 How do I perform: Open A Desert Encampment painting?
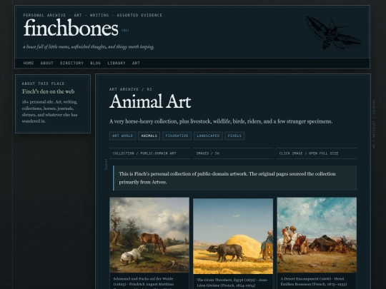click(x=317, y=235)
